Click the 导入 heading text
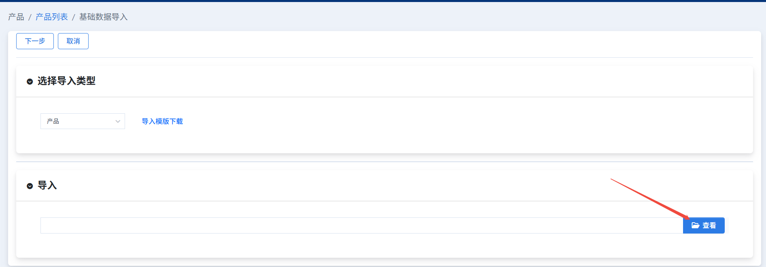The width and height of the screenshot is (766, 267). tap(47, 186)
